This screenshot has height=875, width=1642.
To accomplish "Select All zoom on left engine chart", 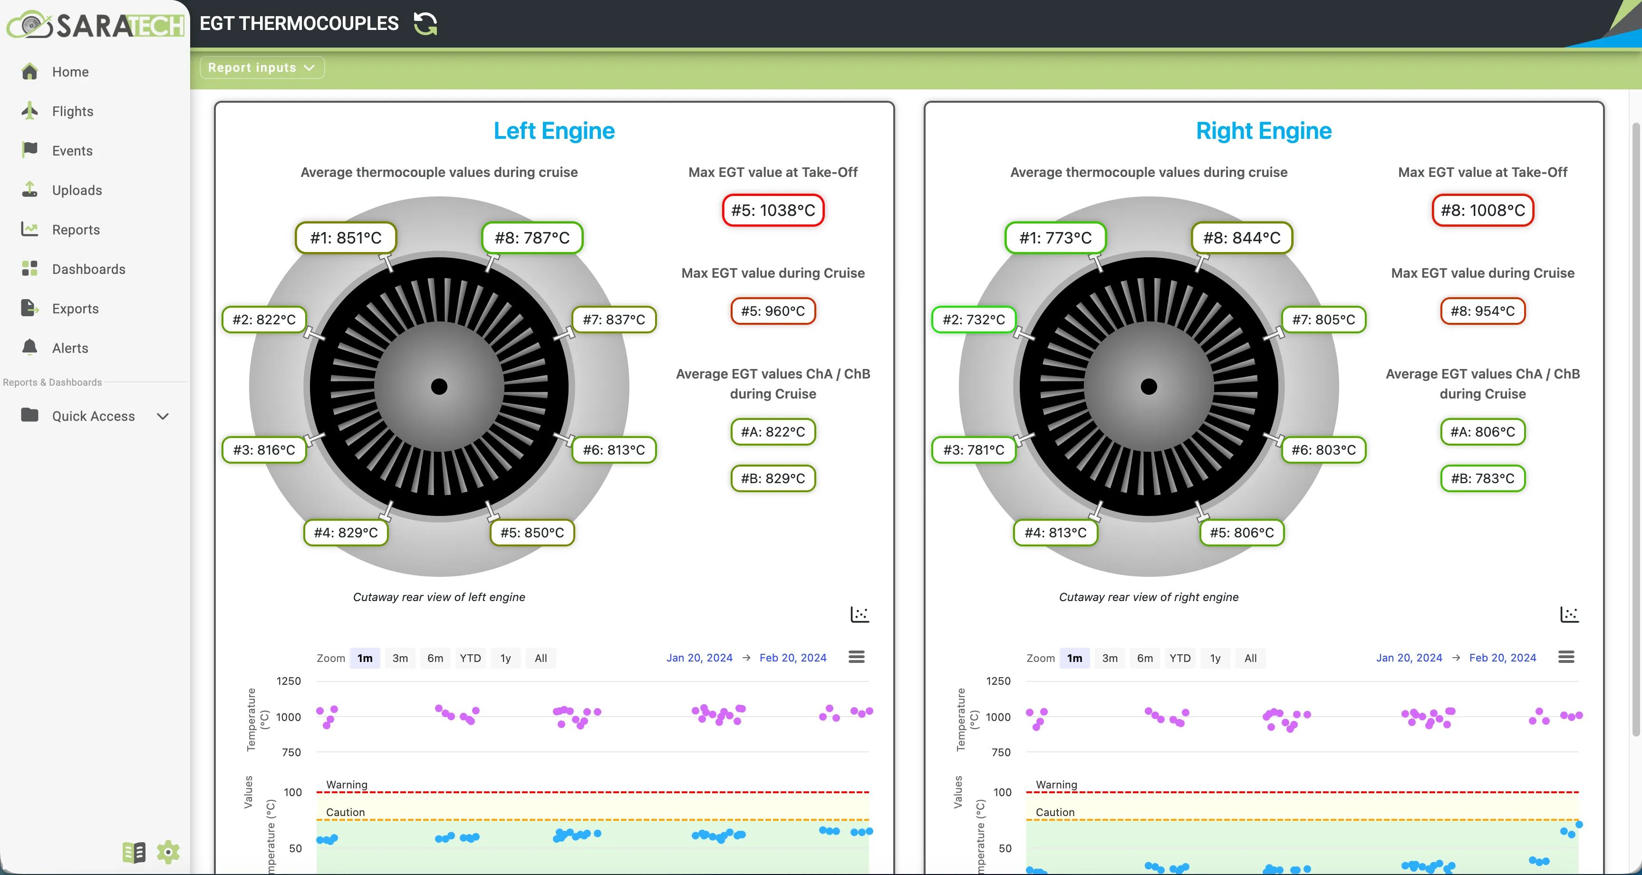I will point(541,658).
